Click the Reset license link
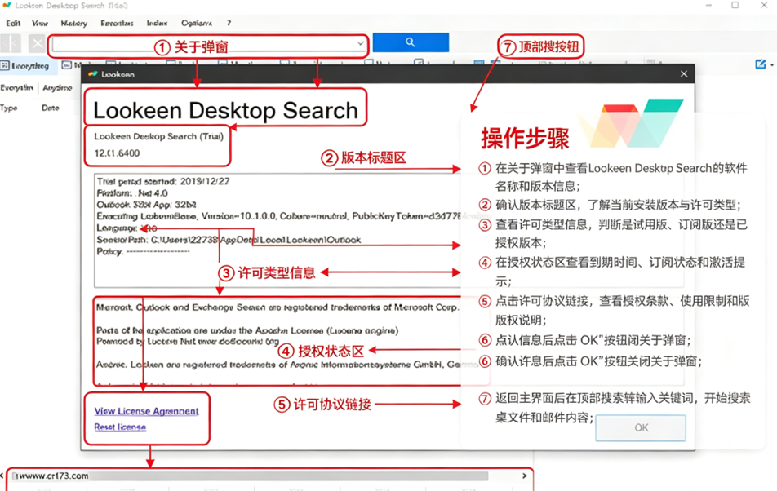This screenshot has height=491, width=777. click(121, 427)
